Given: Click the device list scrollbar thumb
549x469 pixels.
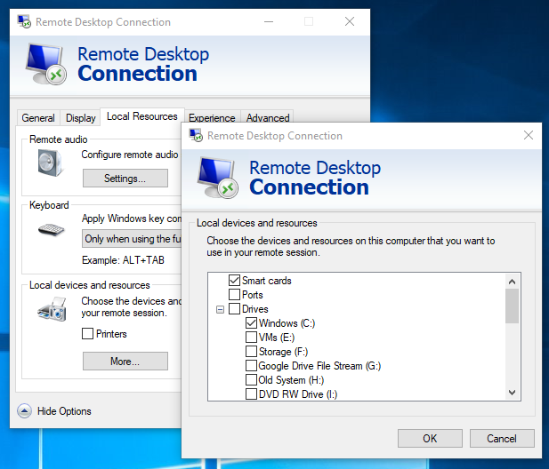Looking at the screenshot, I should (x=512, y=306).
